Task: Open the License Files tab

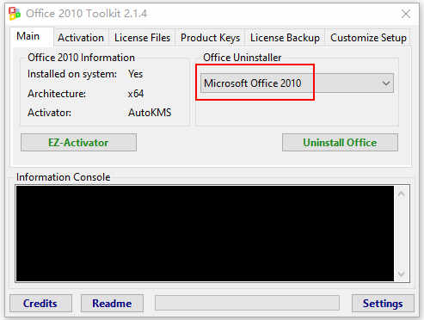Action: [x=142, y=38]
